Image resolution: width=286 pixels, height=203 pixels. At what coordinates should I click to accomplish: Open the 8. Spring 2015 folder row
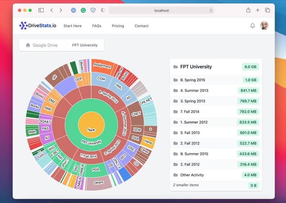click(x=216, y=80)
